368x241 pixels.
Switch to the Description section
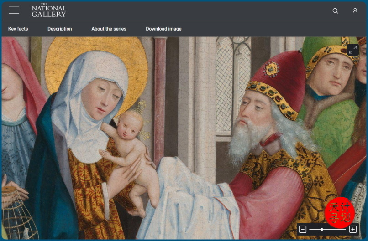point(60,29)
